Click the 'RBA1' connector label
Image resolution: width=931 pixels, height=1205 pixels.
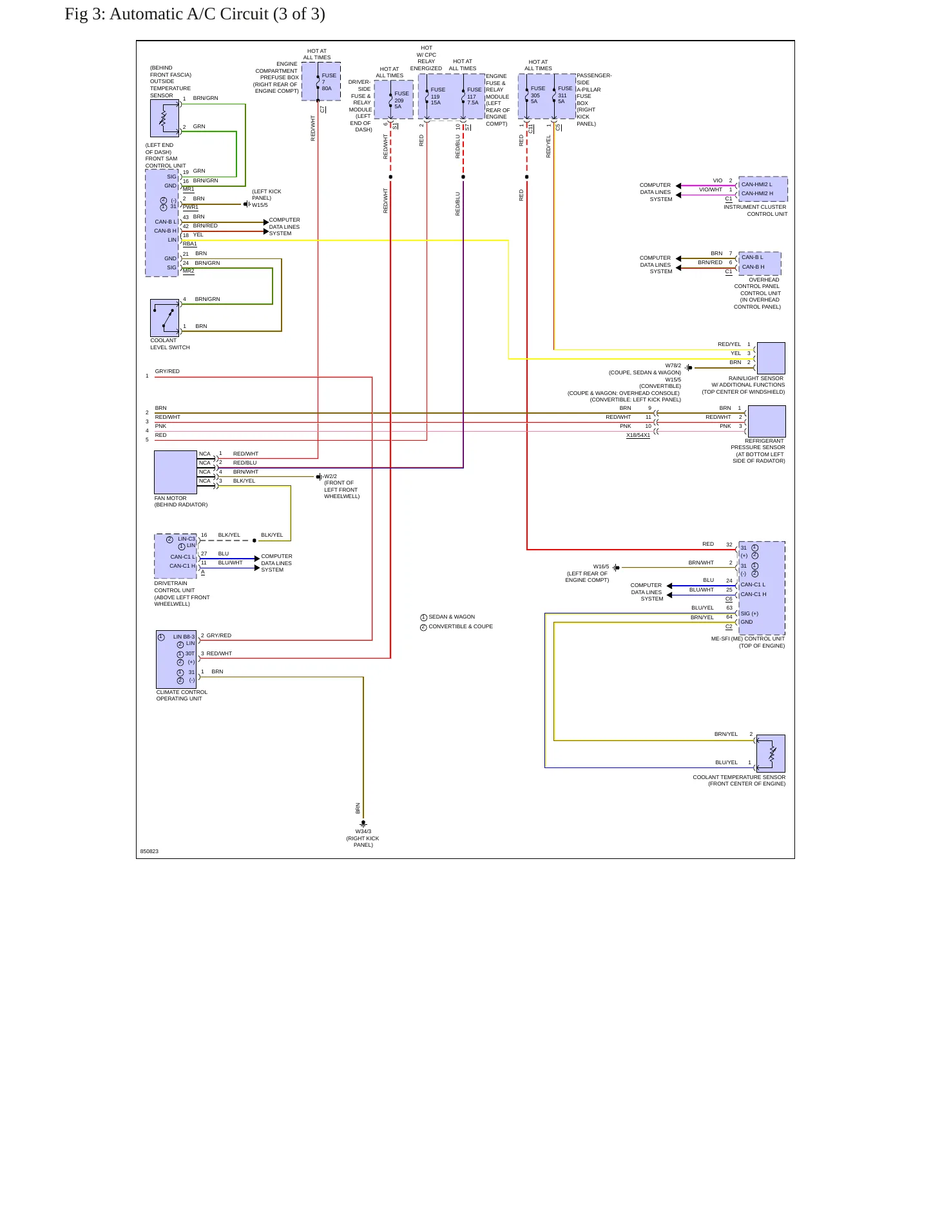[x=189, y=244]
